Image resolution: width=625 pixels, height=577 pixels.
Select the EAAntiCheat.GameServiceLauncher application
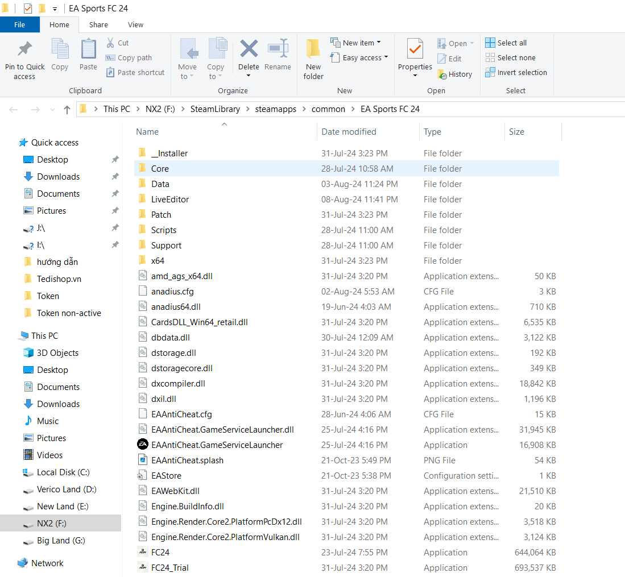tap(346, 445)
